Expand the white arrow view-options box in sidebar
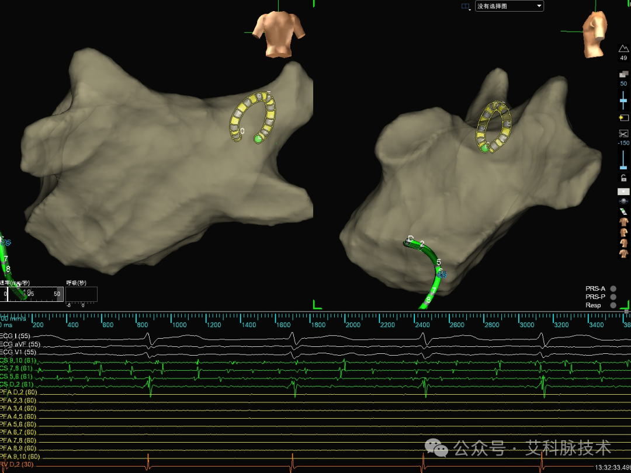Image resolution: width=631 pixels, height=473 pixels. tap(623, 192)
